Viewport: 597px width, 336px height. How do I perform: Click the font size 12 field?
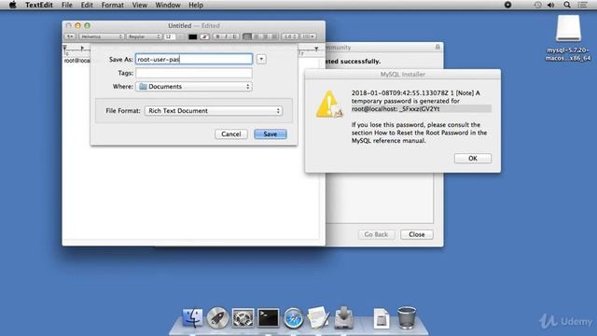click(170, 36)
